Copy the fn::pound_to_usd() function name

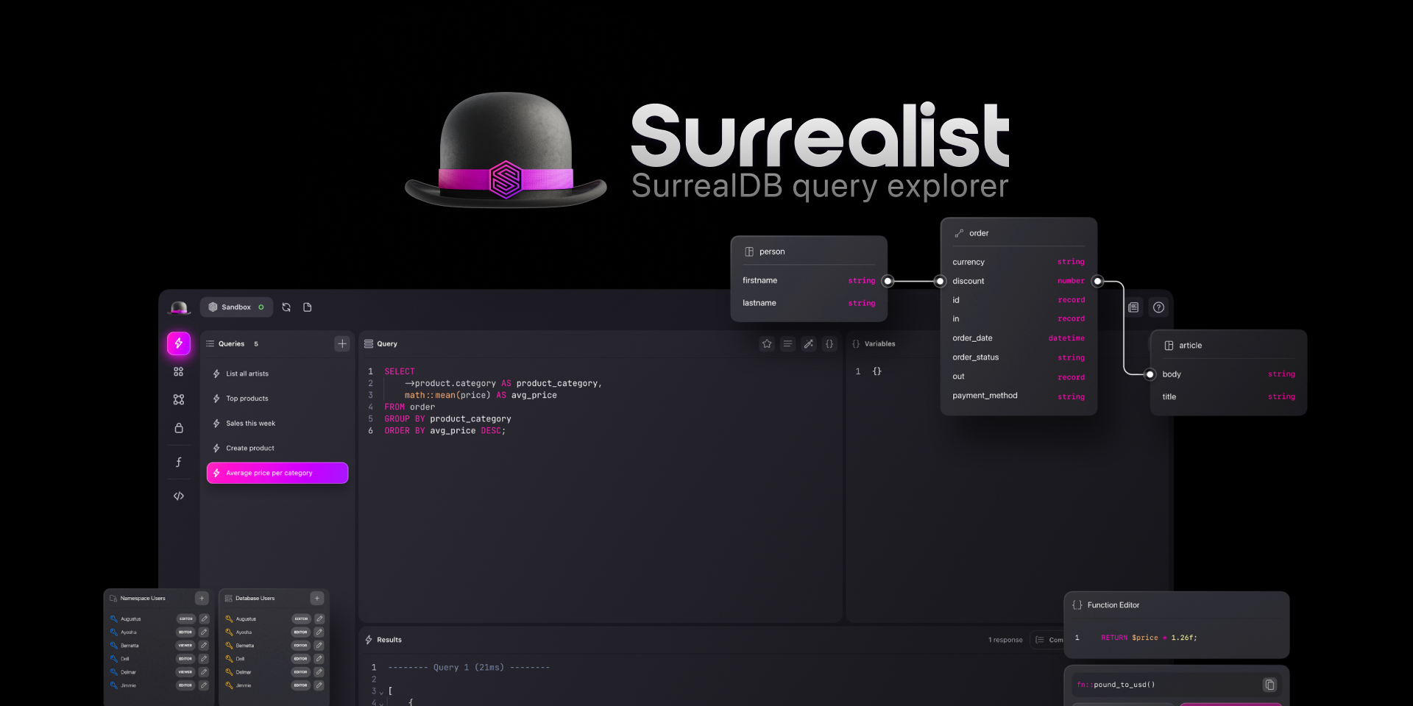[x=1269, y=685]
